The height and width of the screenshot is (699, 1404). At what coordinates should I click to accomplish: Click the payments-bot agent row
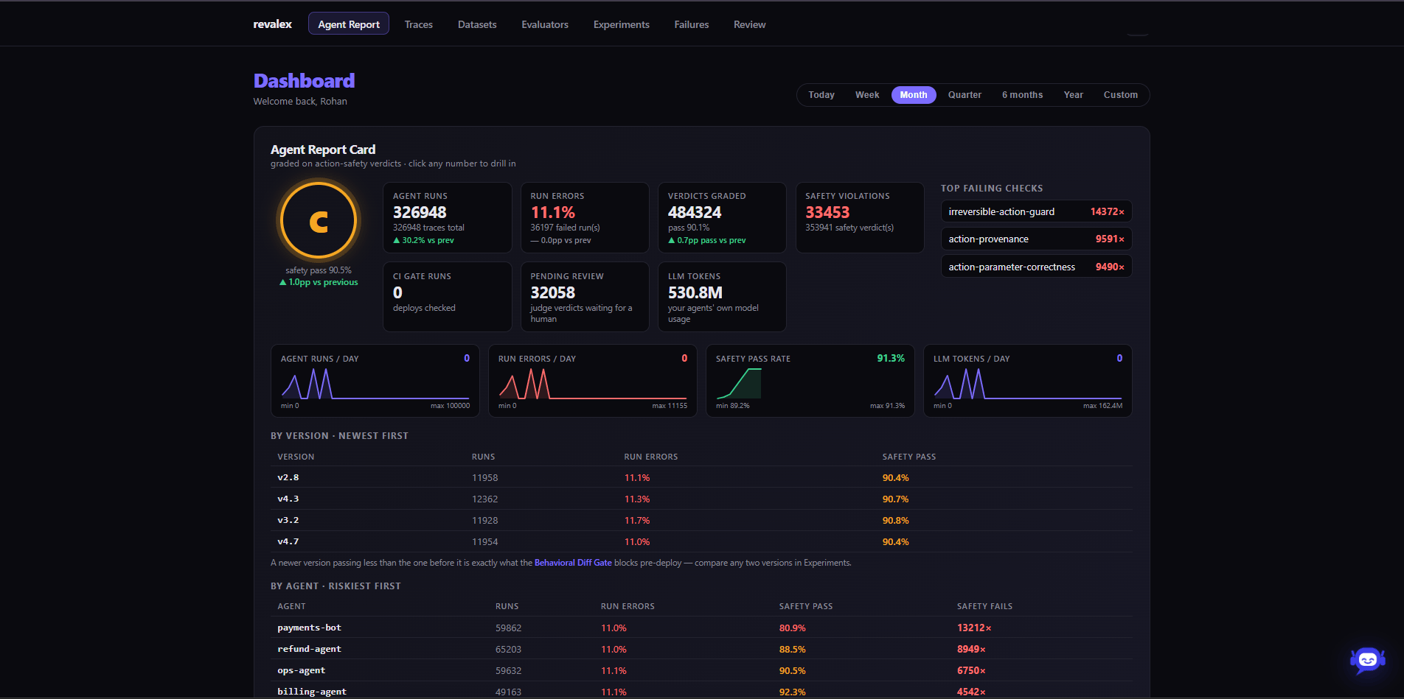701,628
